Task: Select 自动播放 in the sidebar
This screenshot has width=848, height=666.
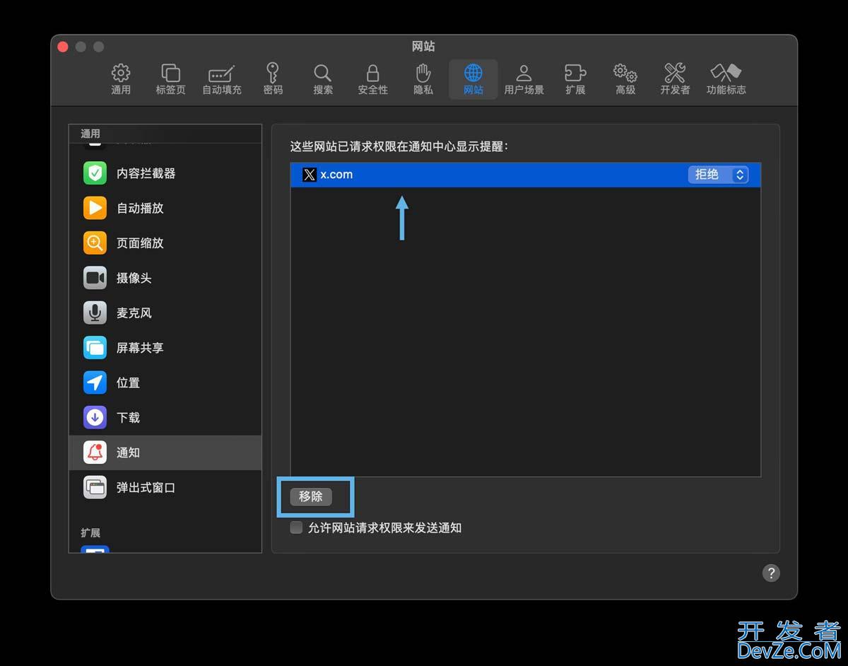Action: point(165,208)
